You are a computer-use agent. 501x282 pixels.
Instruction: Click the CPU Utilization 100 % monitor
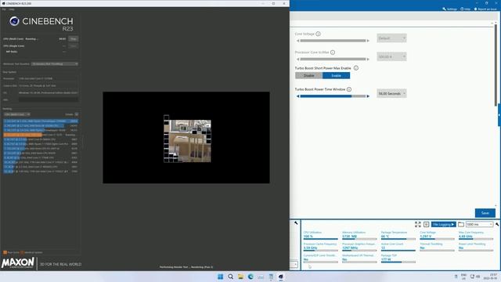click(320, 235)
